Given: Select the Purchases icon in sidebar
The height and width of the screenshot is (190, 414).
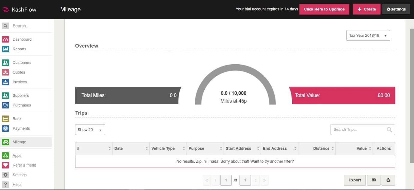Looking at the screenshot, I should pos(5,105).
